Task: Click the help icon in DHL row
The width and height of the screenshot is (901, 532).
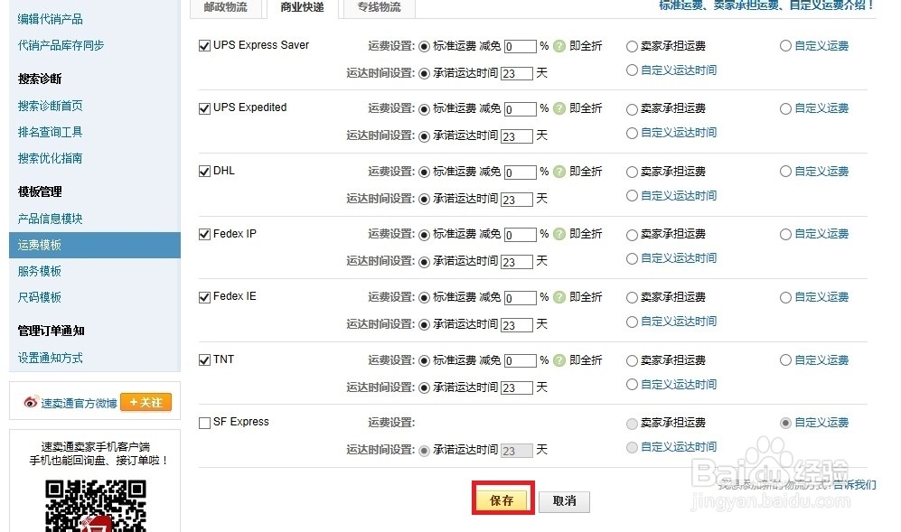Action: tap(559, 172)
